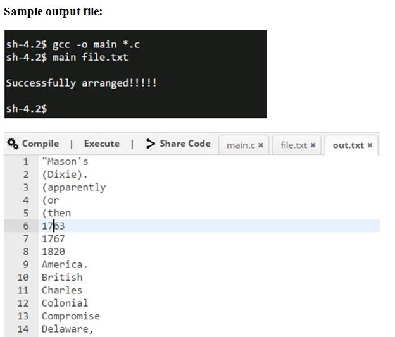The width and height of the screenshot is (395, 337).
Task: Click line 2 text (Dixie).
Action: 65,175
